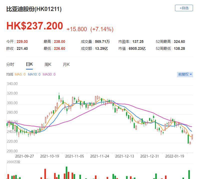Click the 52周最低 value 138.28
Viewport: 198px width, 179px height.
tap(179, 49)
